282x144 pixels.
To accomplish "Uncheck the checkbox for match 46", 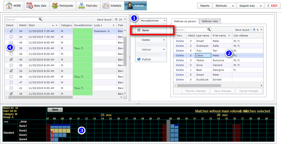I will click(11, 60).
